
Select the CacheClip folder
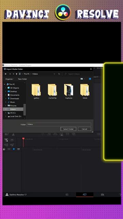click(53, 91)
